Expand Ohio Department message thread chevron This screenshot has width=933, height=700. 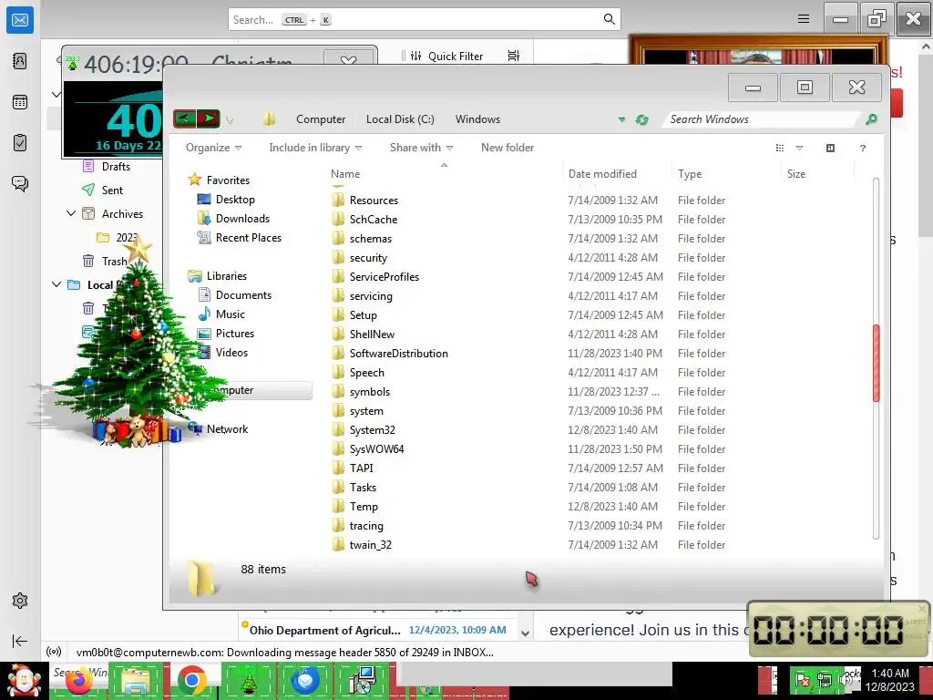(525, 633)
